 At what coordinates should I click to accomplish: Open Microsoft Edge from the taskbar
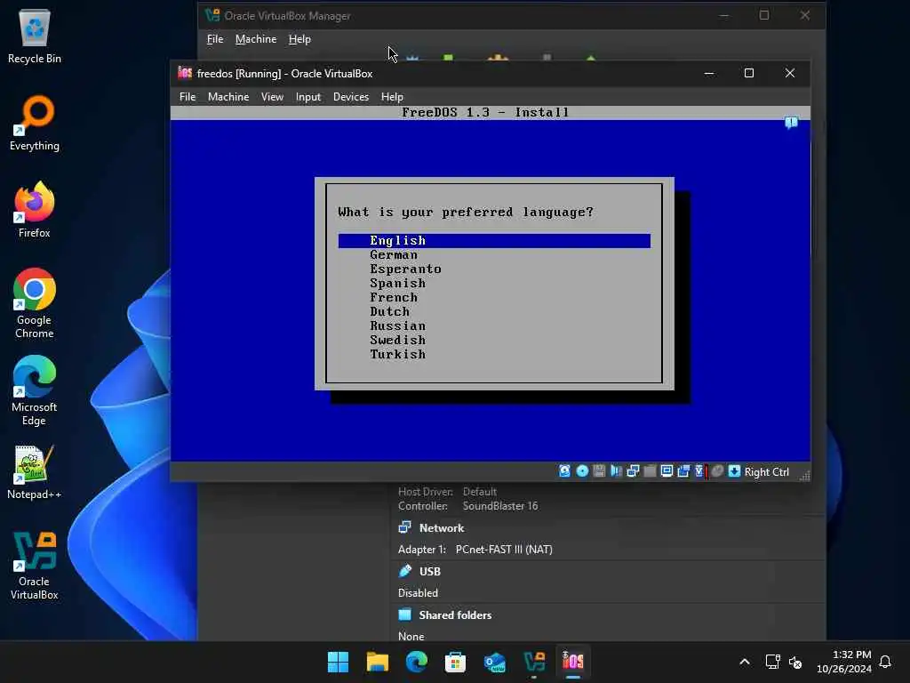tap(416, 662)
